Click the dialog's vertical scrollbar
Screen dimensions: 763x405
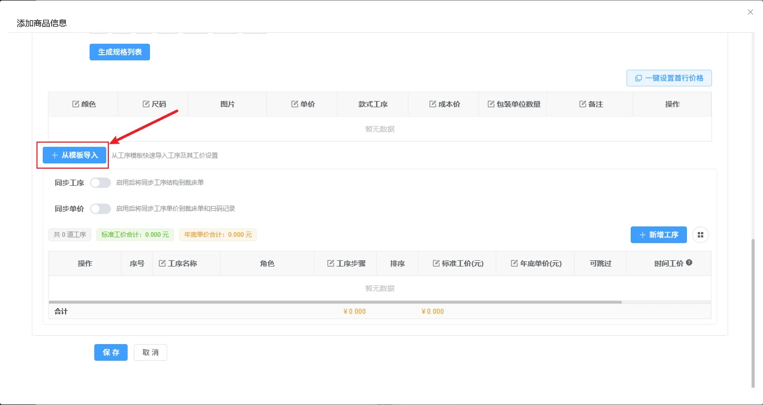click(753, 313)
